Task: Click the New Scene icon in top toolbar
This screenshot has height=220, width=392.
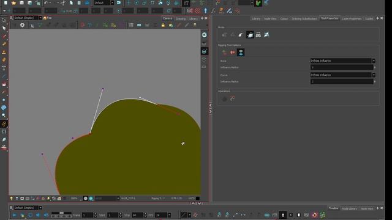Action: point(6,2)
